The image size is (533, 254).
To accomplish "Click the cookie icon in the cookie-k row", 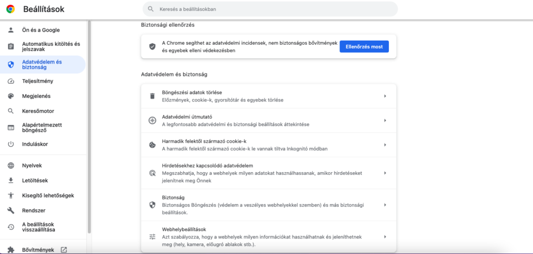I will coord(153,145).
